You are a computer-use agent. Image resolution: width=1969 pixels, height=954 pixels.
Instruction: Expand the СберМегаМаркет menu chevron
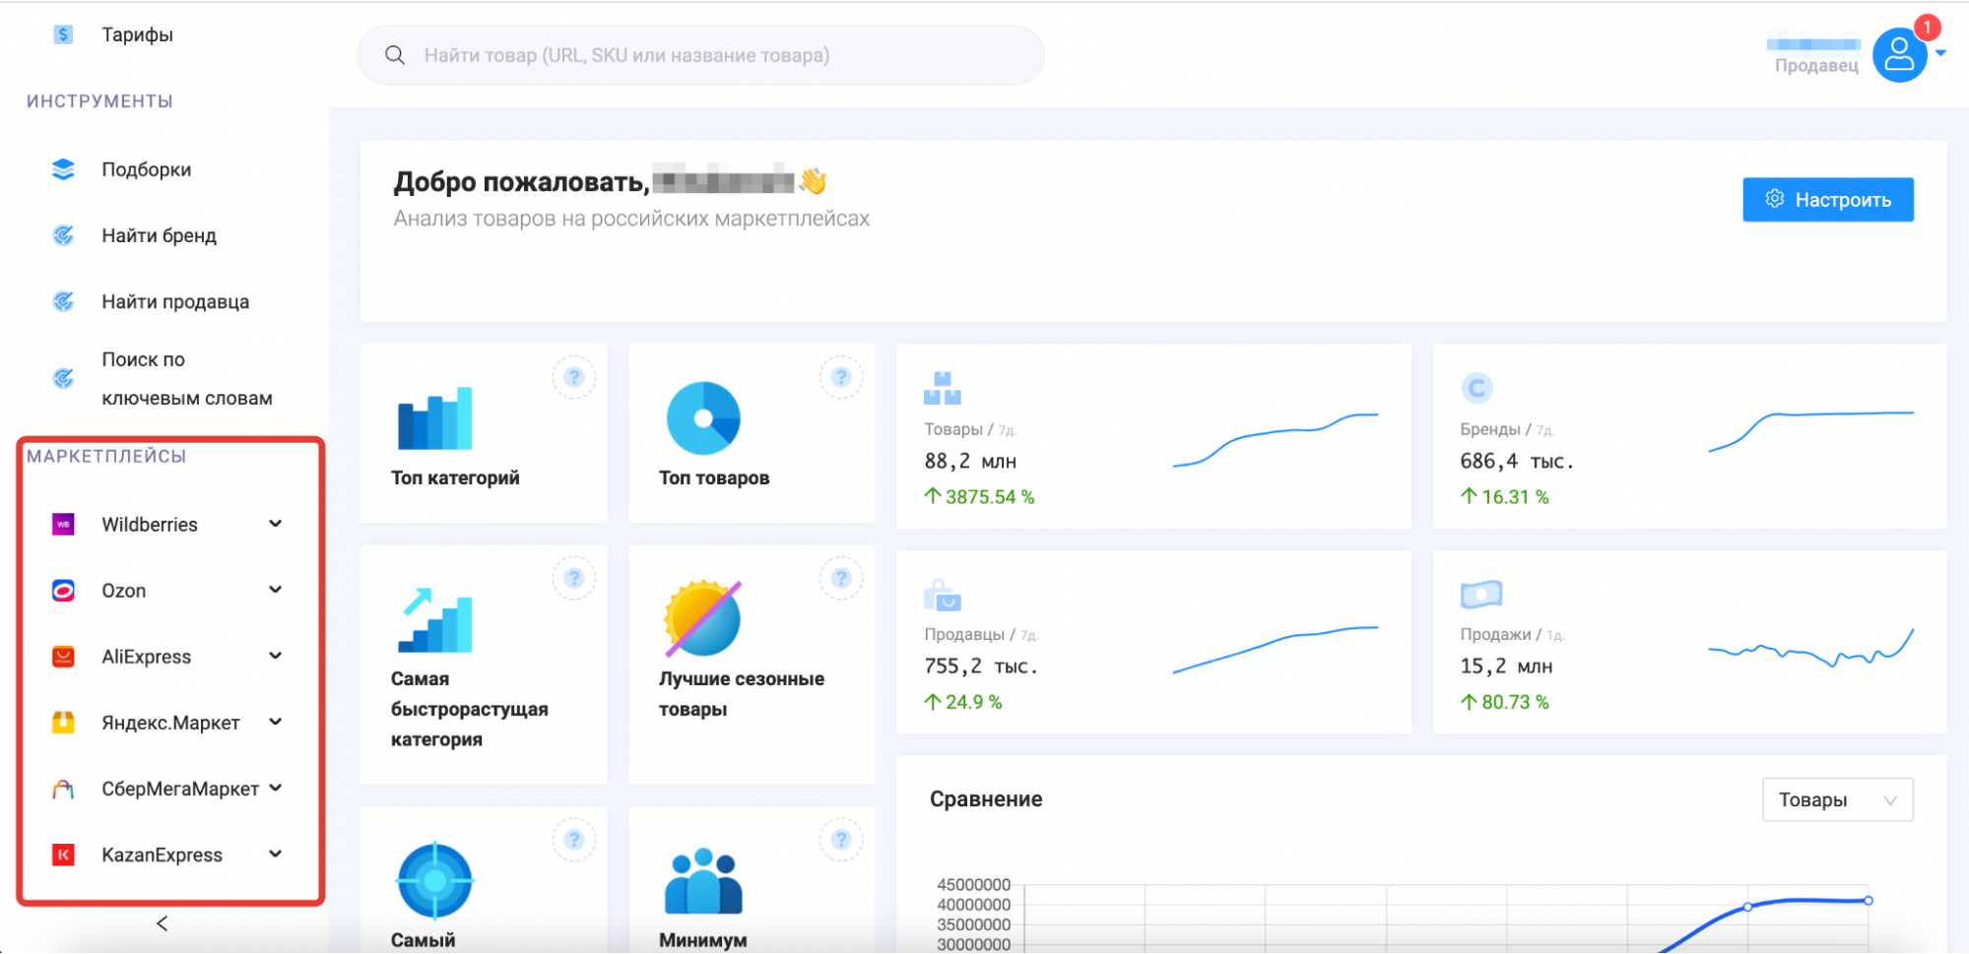(x=276, y=788)
